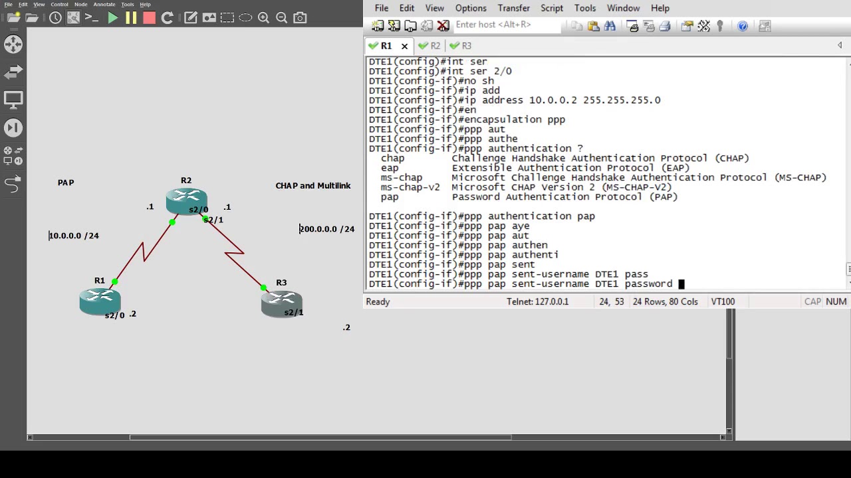Select the R1 session tab

coord(386,46)
